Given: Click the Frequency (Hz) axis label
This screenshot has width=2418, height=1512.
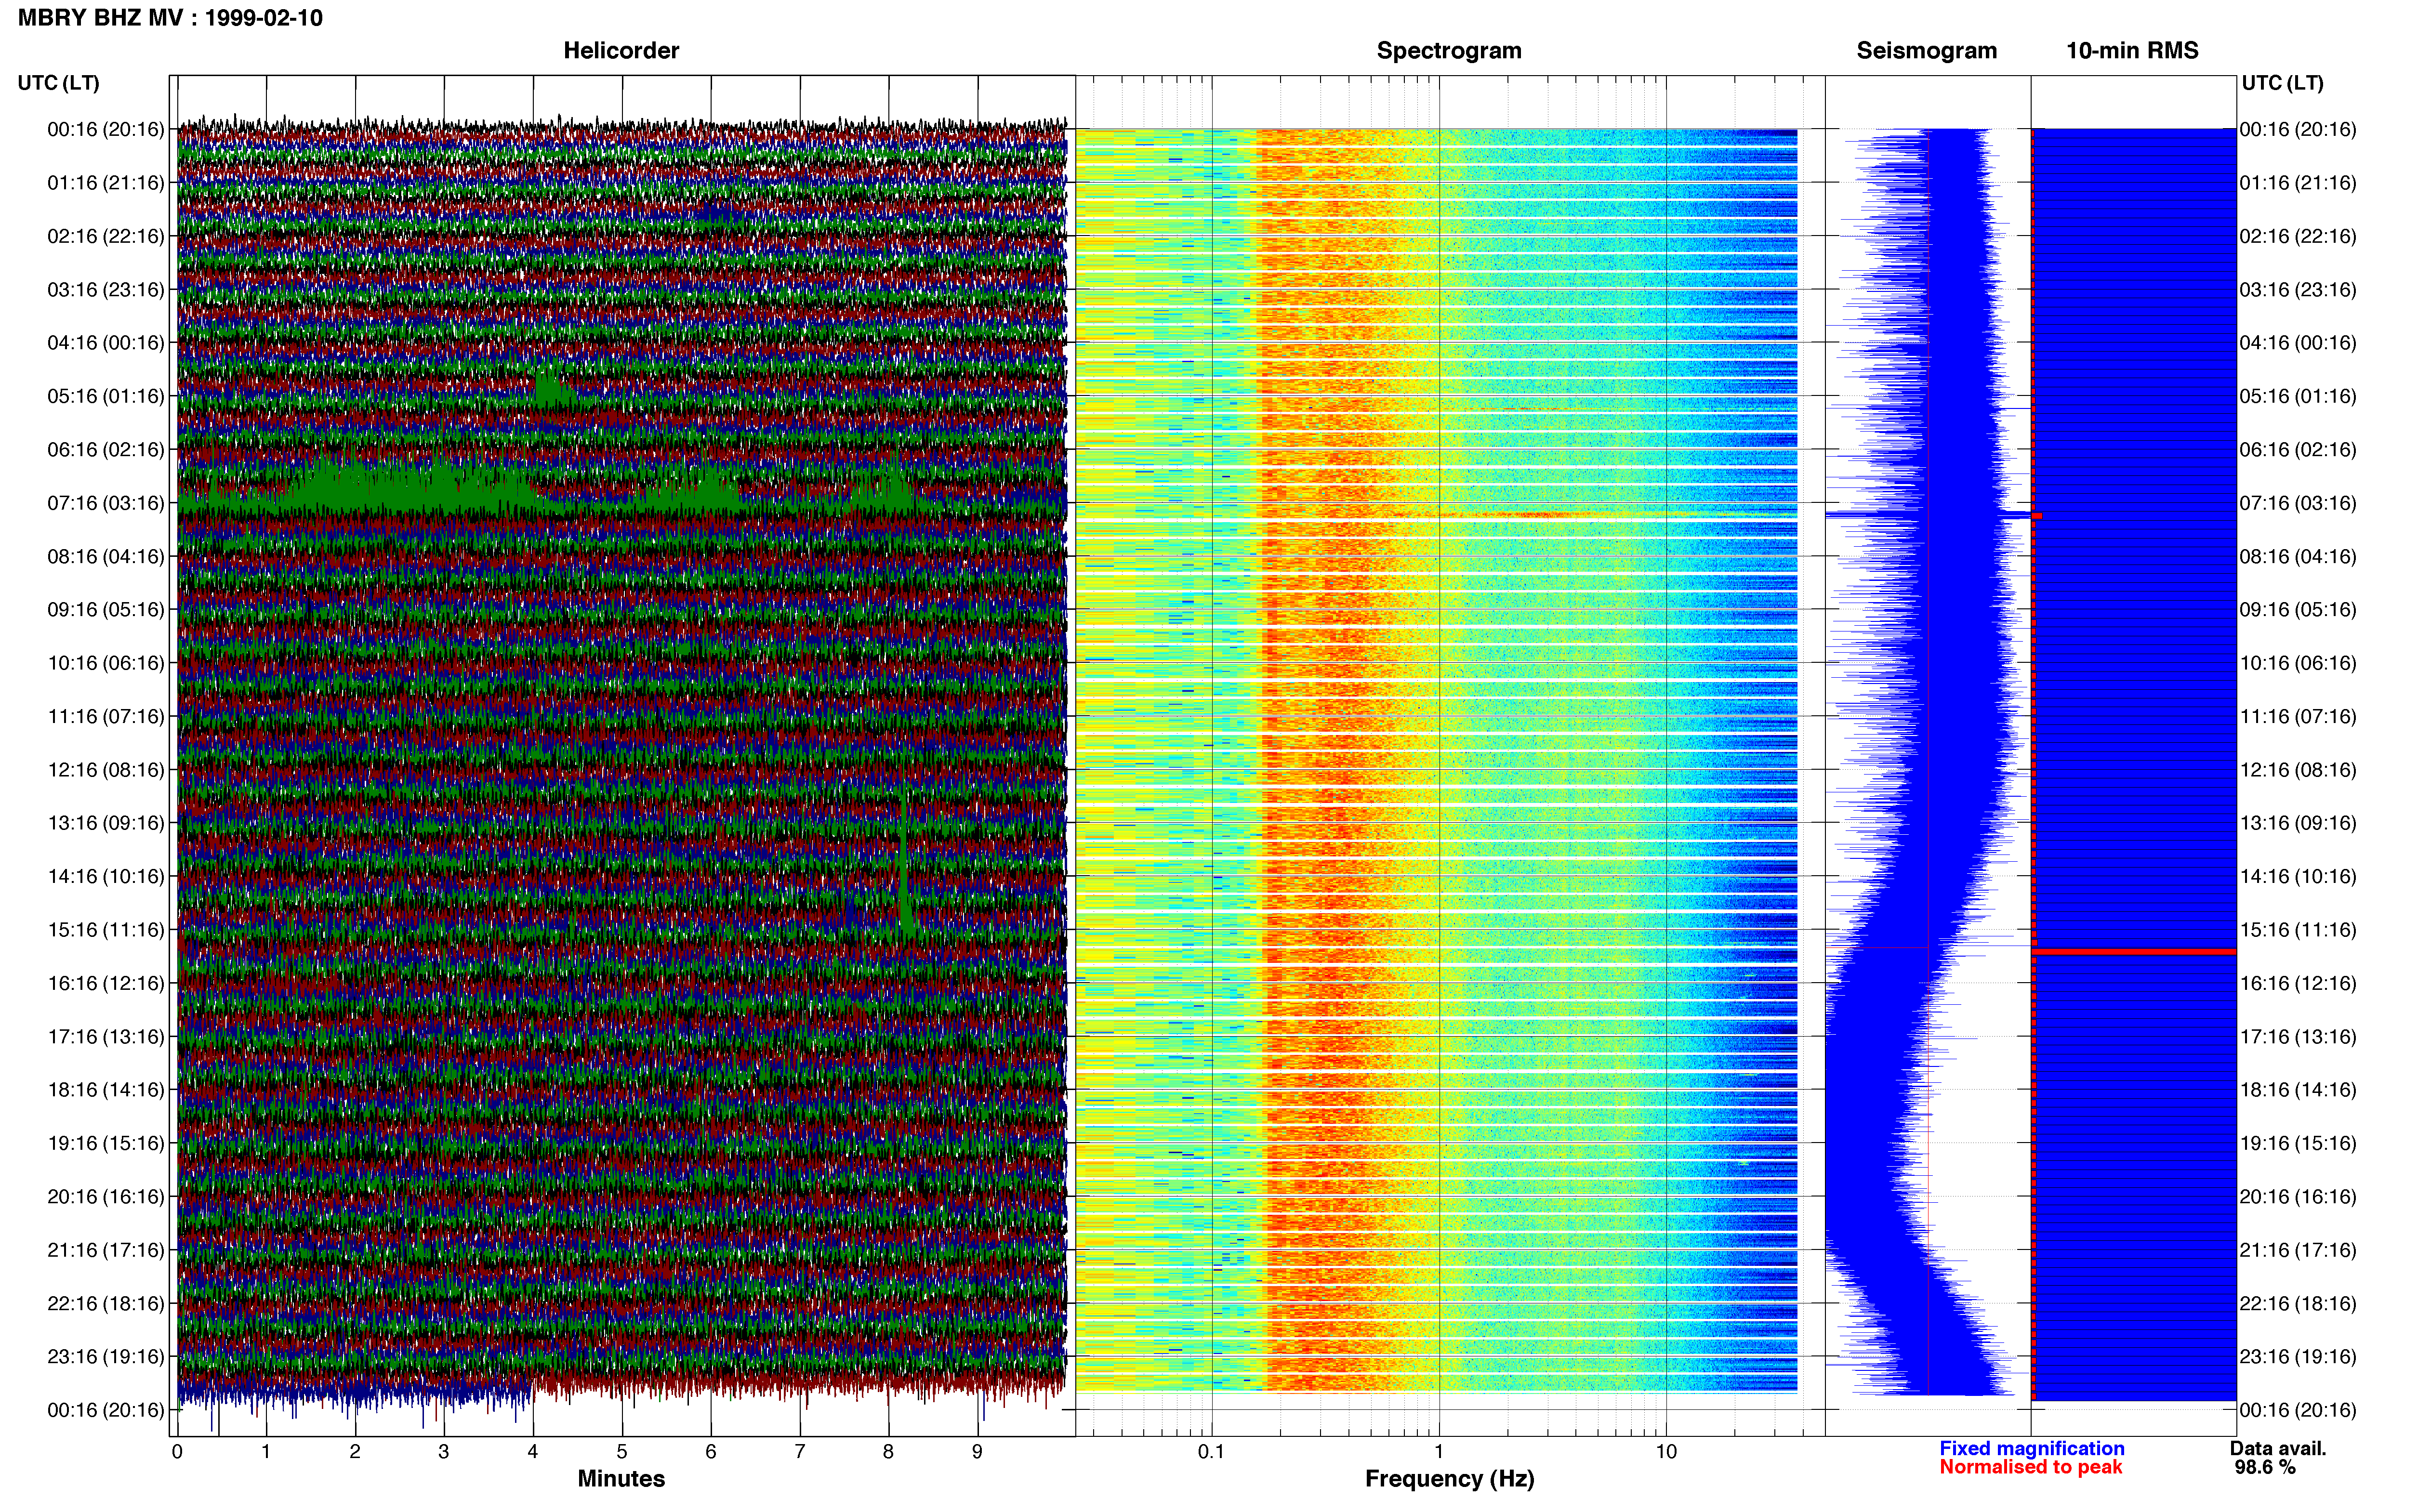Looking at the screenshot, I should (1449, 1479).
